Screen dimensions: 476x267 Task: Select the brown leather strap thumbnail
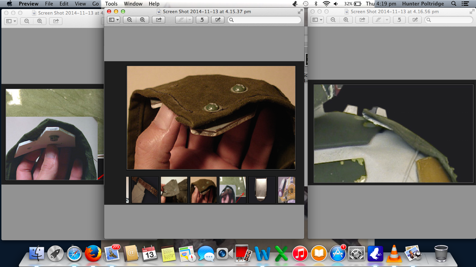point(145,190)
